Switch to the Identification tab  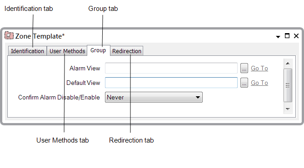pyautogui.click(x=27, y=51)
